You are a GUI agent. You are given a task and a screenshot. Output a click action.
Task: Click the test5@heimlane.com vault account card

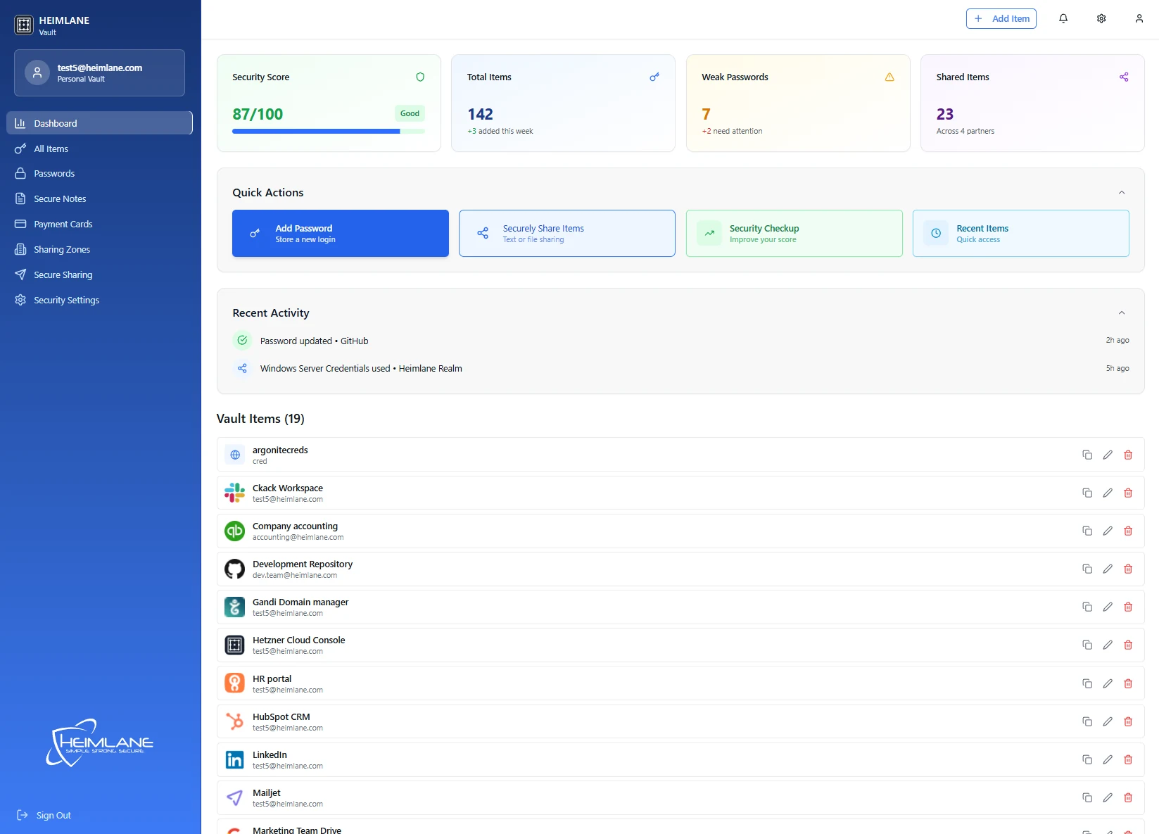[x=99, y=72]
